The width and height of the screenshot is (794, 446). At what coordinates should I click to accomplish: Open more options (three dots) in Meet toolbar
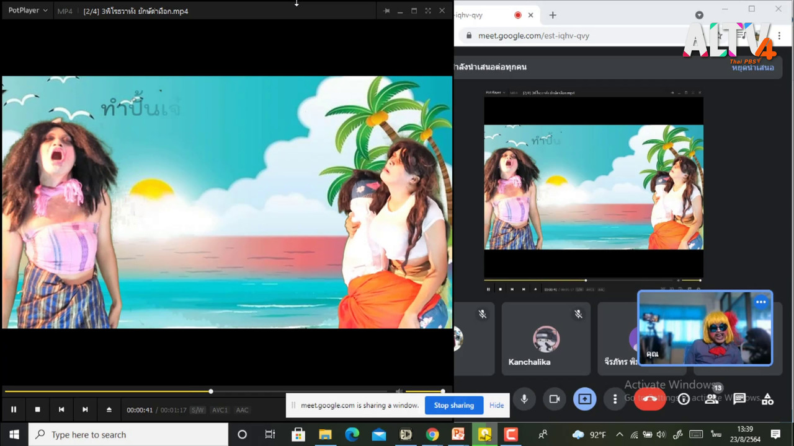click(615, 399)
